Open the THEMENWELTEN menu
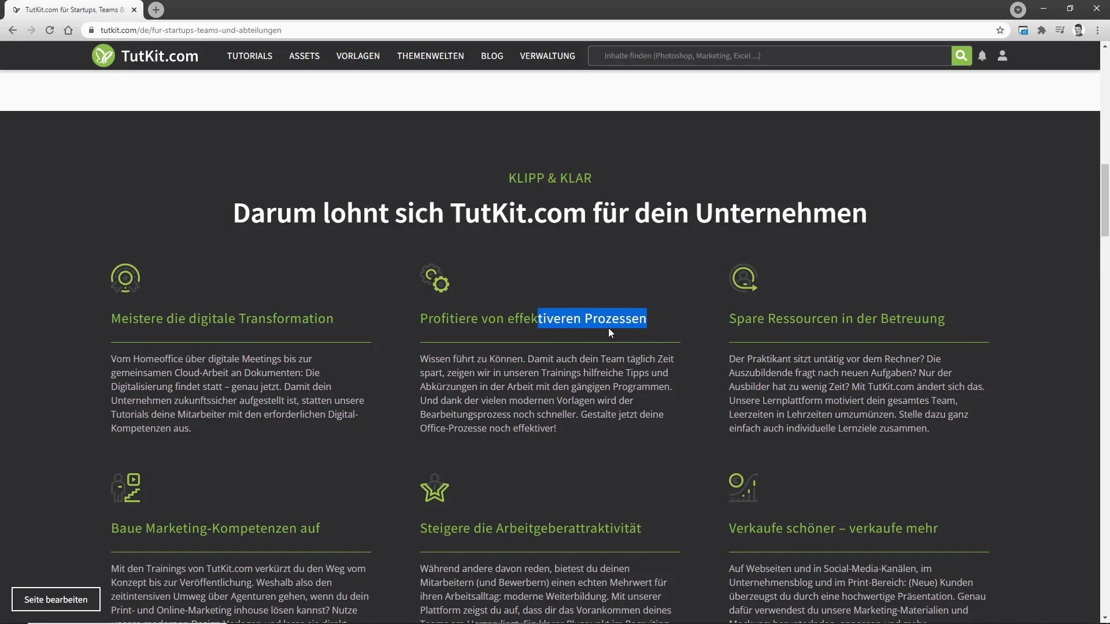The width and height of the screenshot is (1110, 624). [x=430, y=56]
